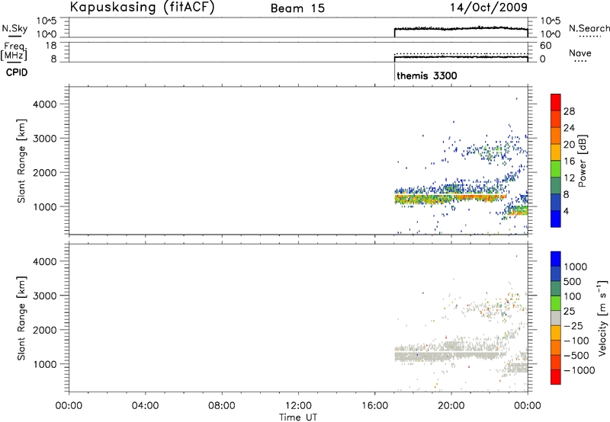The height and width of the screenshot is (422, 610).
Task: Click the 'Nave' legend label
Action: 580,53
